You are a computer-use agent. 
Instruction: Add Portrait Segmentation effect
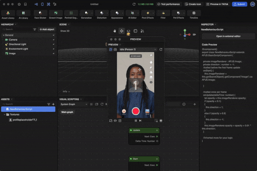(x=71, y=15)
